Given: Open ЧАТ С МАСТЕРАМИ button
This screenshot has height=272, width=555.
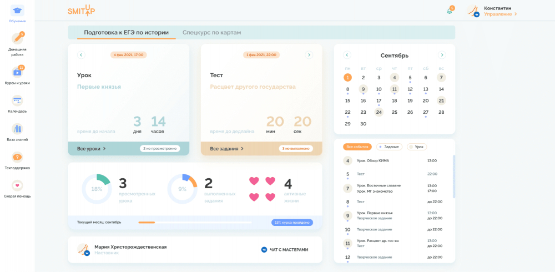Looking at the screenshot, I should tap(285, 250).
